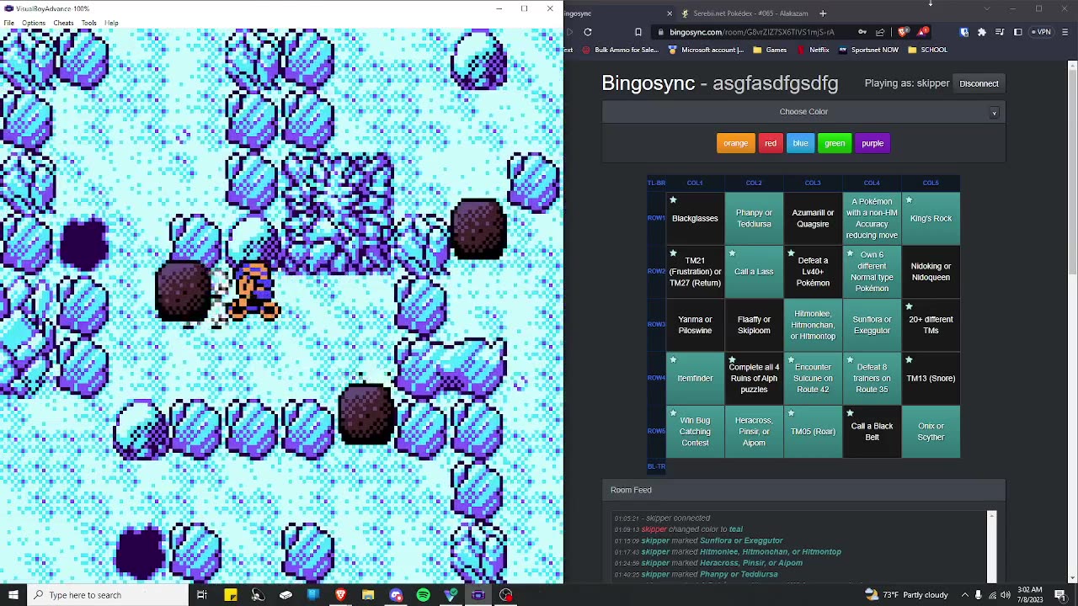
Task: Mark the TM13 (Snore) square
Action: [931, 378]
